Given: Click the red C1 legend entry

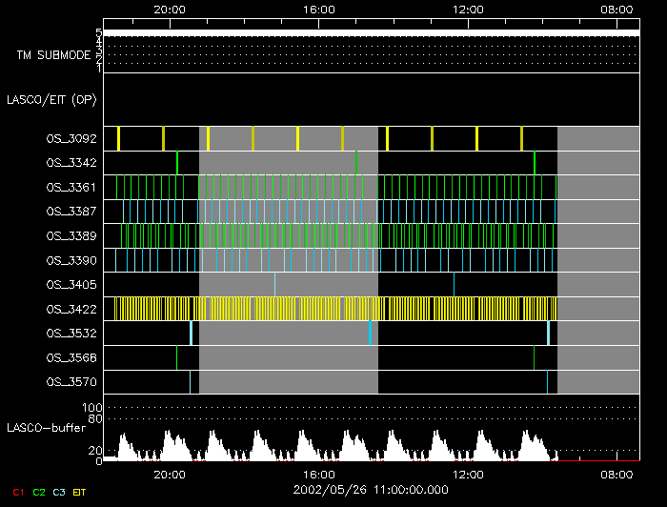Looking at the screenshot, I should point(17,492).
